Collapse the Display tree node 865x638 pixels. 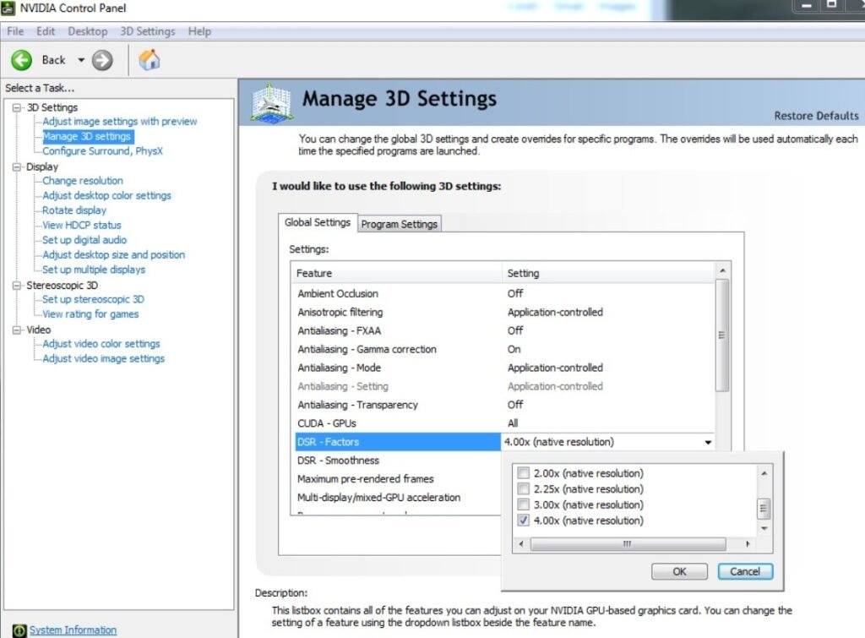[x=17, y=166]
